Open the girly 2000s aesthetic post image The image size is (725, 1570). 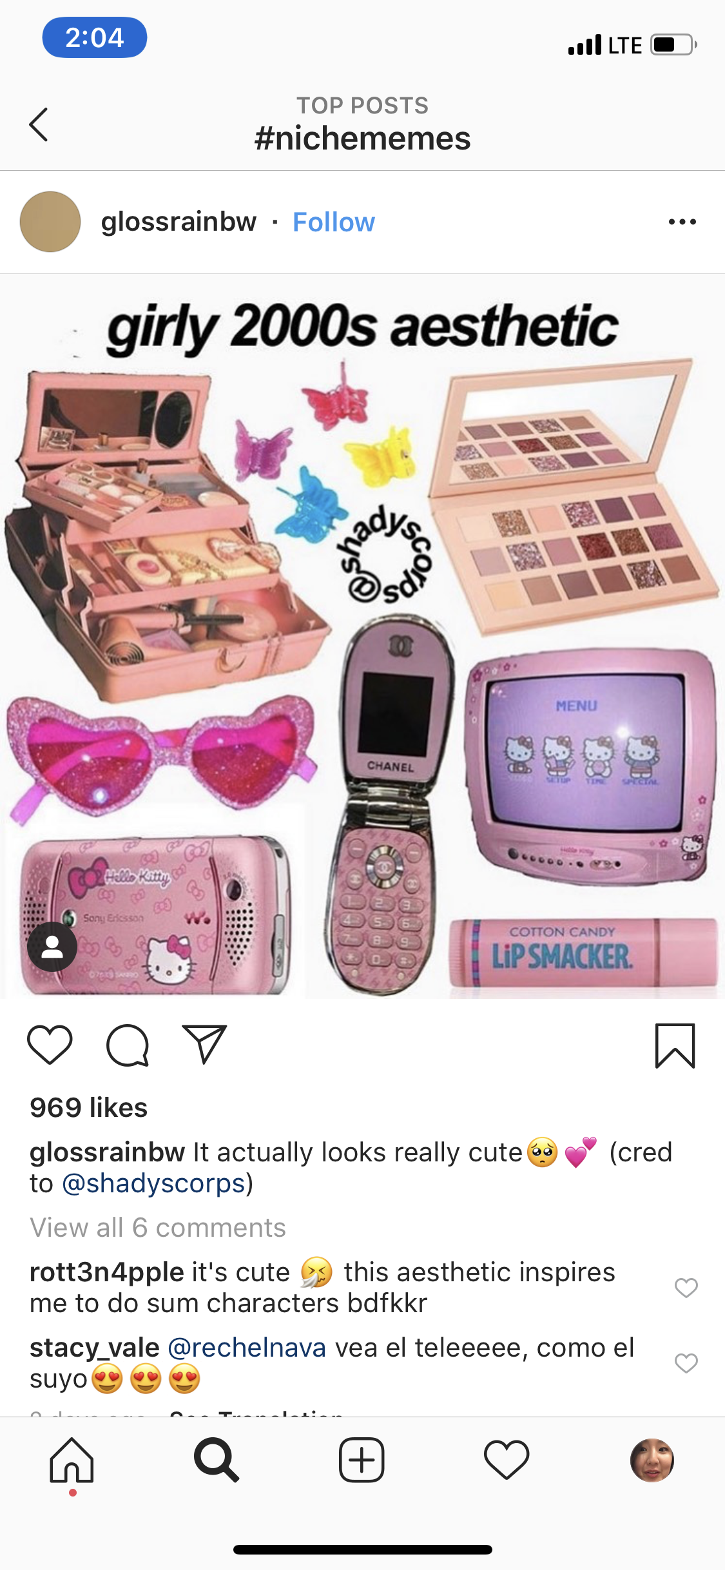(x=362, y=637)
